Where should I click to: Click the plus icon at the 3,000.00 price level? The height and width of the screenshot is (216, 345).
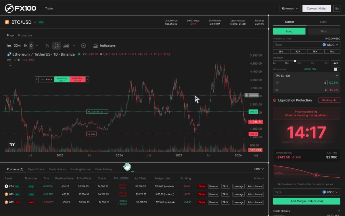pos(246,95)
